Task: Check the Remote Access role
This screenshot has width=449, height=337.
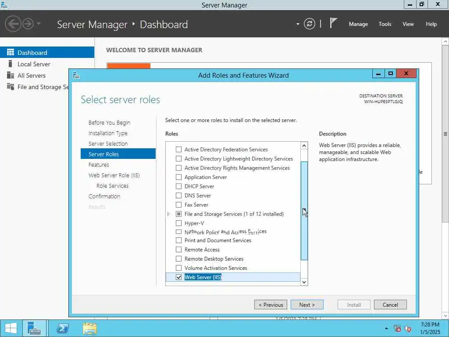Action: coord(179,250)
